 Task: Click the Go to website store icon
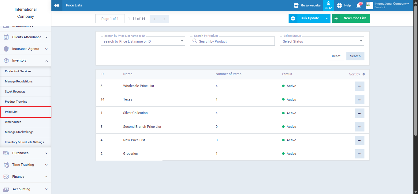pyautogui.click(x=296, y=6)
